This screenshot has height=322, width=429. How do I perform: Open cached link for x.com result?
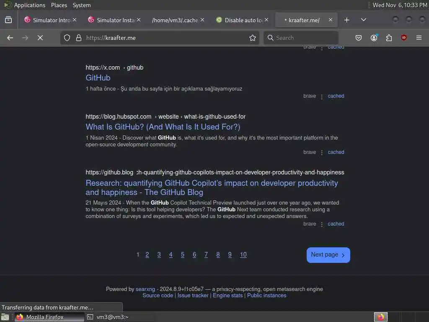pos(336,96)
